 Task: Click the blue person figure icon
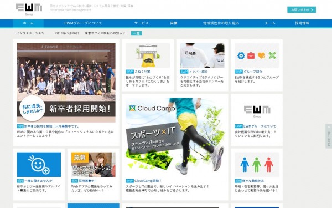[x=245, y=165]
